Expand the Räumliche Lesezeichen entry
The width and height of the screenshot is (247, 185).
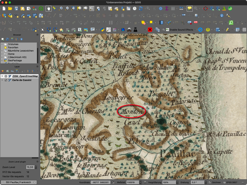pos(2,51)
